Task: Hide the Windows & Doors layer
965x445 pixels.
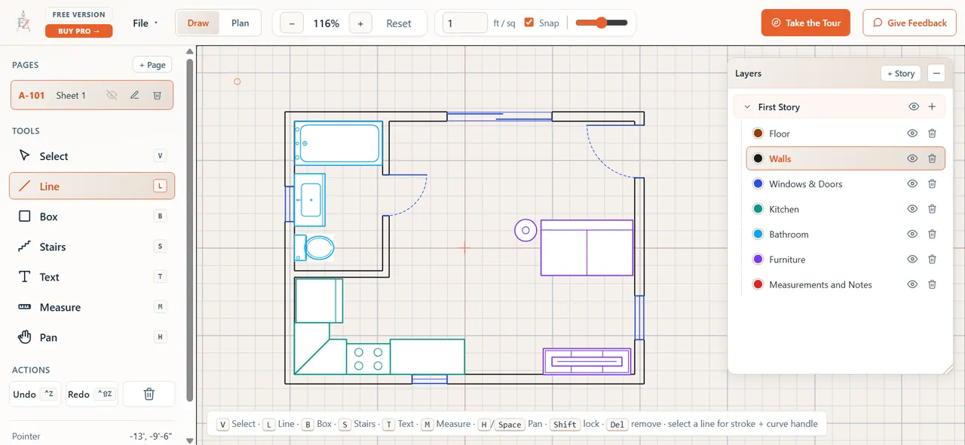Action: click(x=912, y=184)
